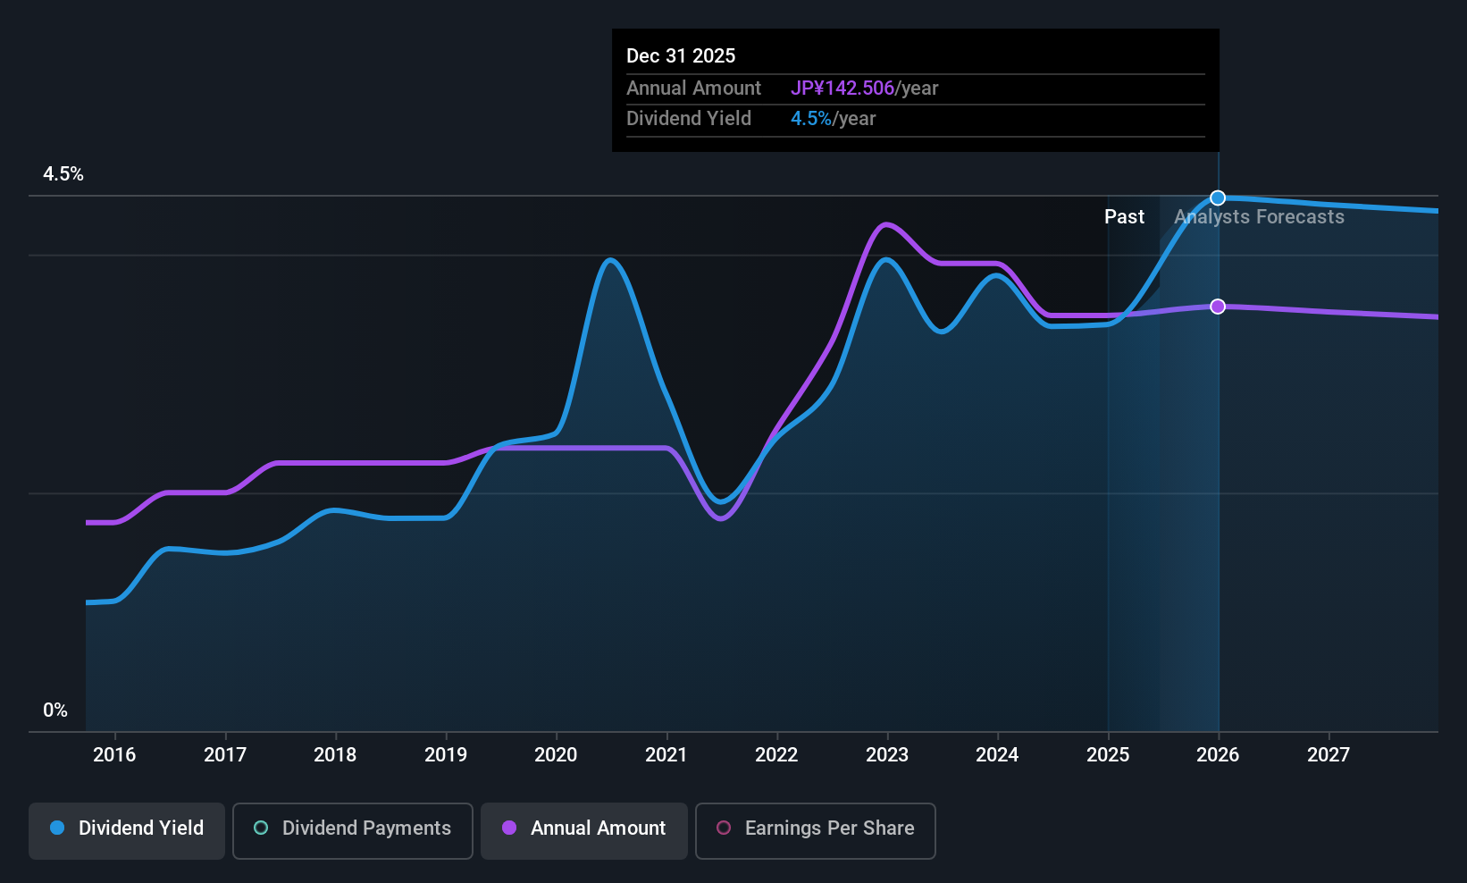Click the 2016 x-axis label

114,754
